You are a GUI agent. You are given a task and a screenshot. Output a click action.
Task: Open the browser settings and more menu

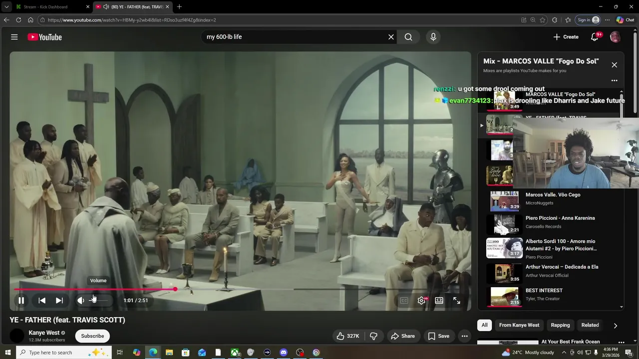point(607,20)
